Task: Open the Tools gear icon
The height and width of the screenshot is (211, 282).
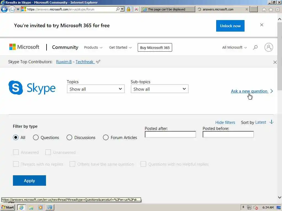Action: click(278, 10)
